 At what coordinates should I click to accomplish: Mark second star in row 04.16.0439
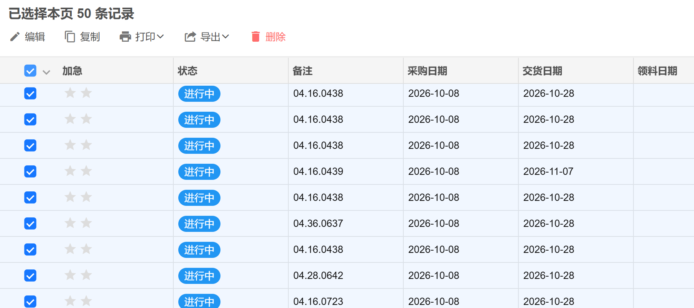pos(87,171)
